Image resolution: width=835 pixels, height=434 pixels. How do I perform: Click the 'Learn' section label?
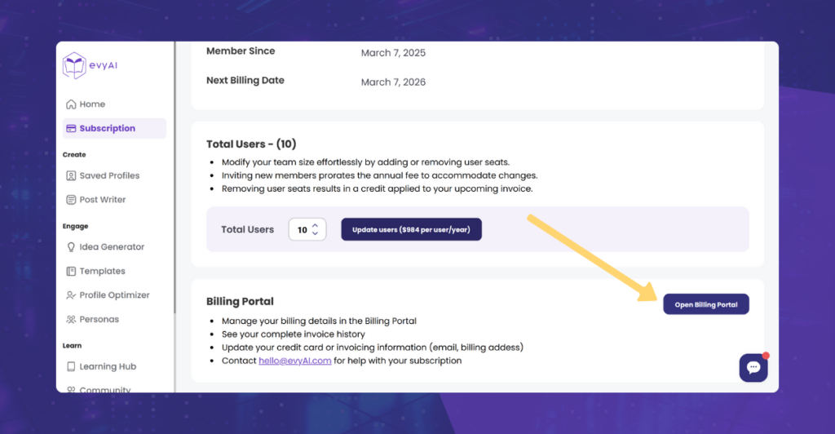coord(72,346)
